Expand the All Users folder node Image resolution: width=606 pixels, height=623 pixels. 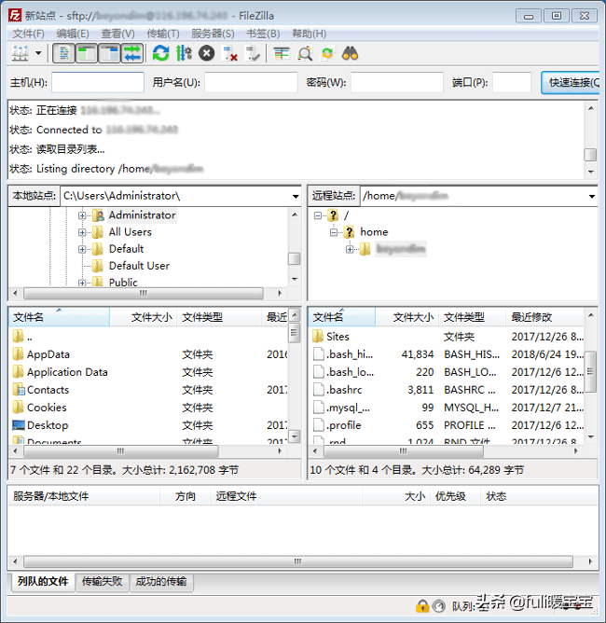pyautogui.click(x=82, y=232)
